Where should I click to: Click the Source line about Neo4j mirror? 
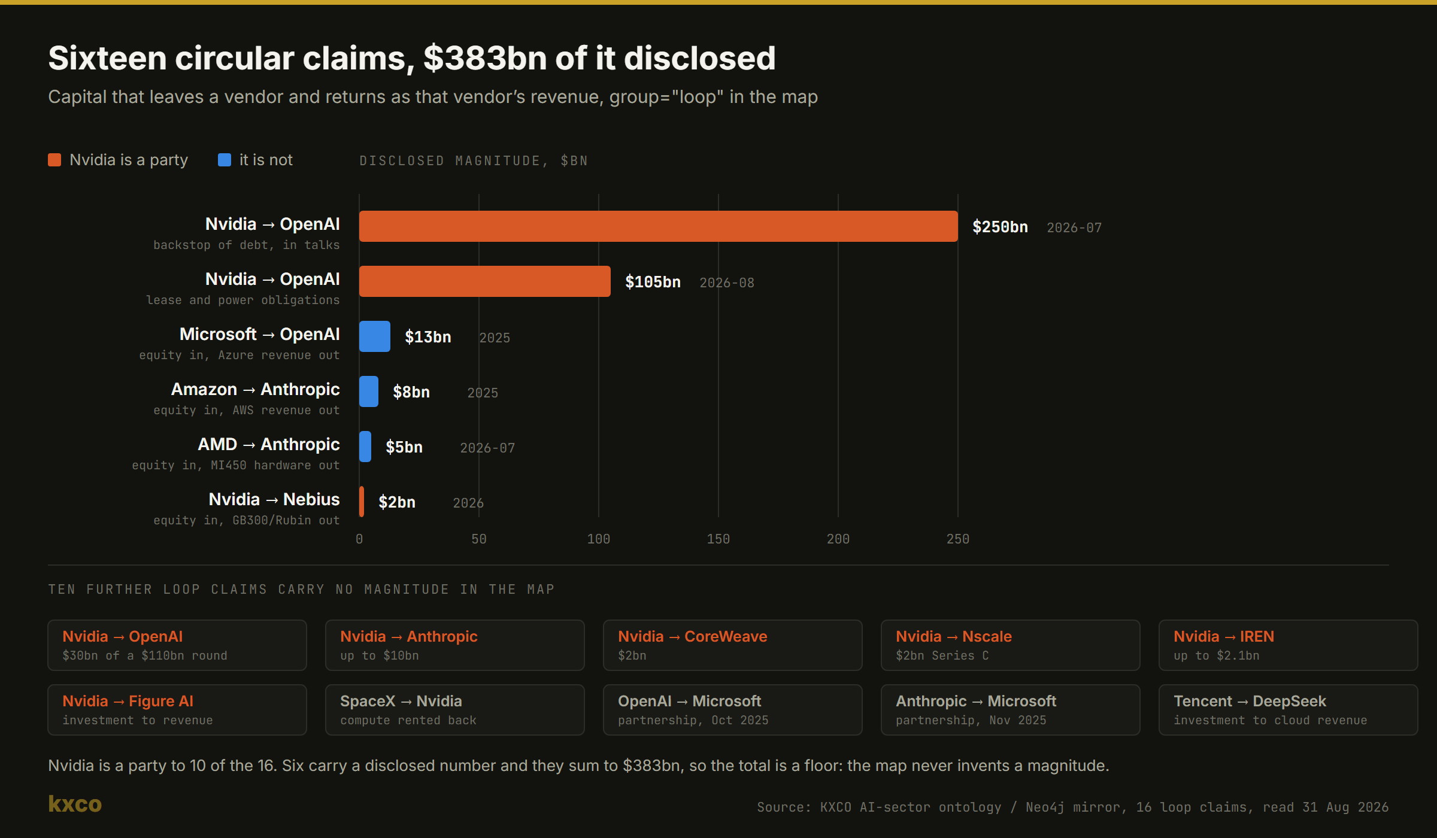point(1073,807)
